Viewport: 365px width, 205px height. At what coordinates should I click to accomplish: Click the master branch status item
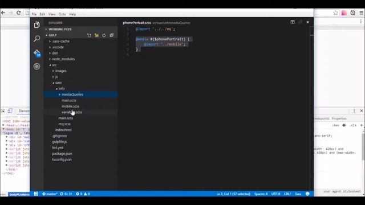pos(50,194)
